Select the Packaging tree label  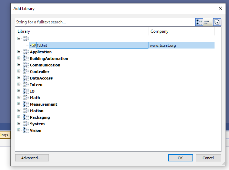coord(40,117)
